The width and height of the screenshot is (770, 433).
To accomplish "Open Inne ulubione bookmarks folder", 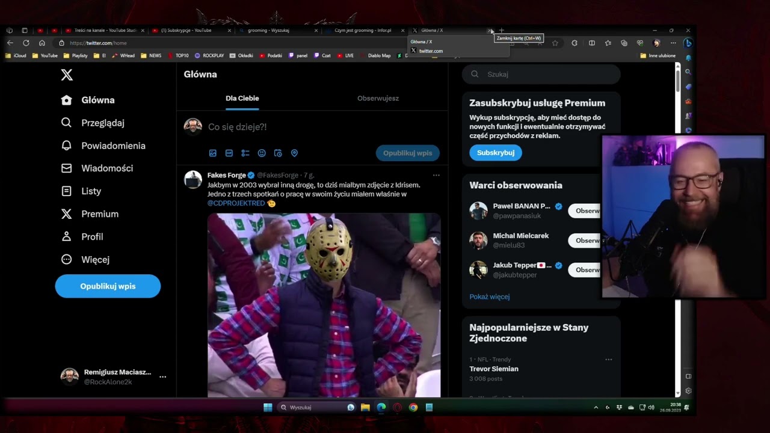I will [658, 55].
